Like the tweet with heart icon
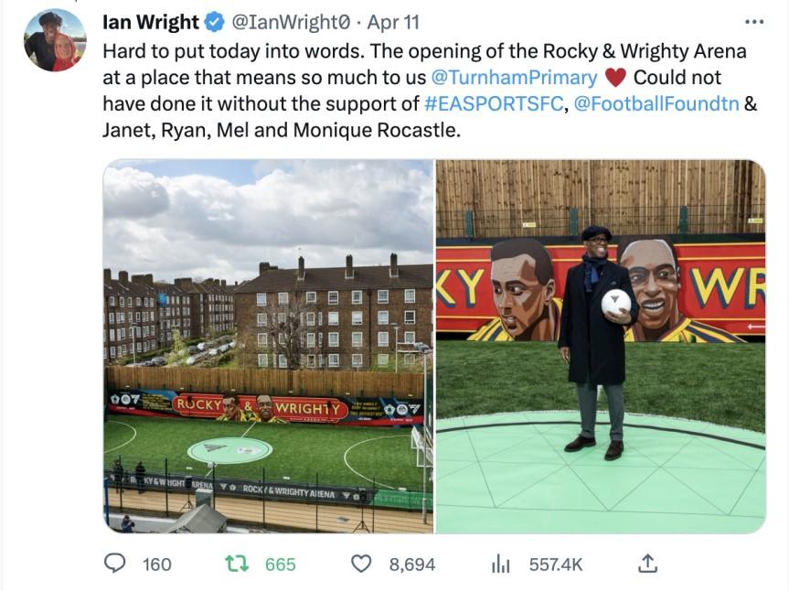Image resolution: width=789 pixels, height=591 pixels. [x=361, y=564]
